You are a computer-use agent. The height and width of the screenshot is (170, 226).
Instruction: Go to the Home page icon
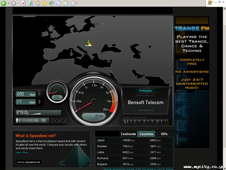pos(38,3)
